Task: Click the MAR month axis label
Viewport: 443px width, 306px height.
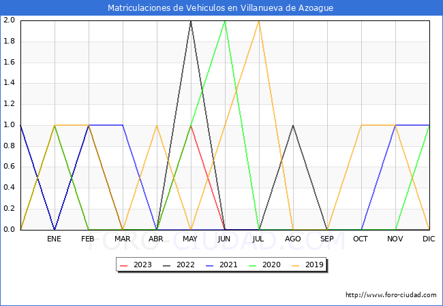Action: coord(122,239)
